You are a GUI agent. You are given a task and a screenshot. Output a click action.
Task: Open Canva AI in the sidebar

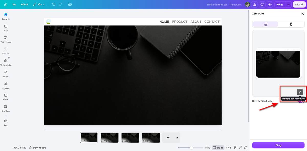coord(6,16)
